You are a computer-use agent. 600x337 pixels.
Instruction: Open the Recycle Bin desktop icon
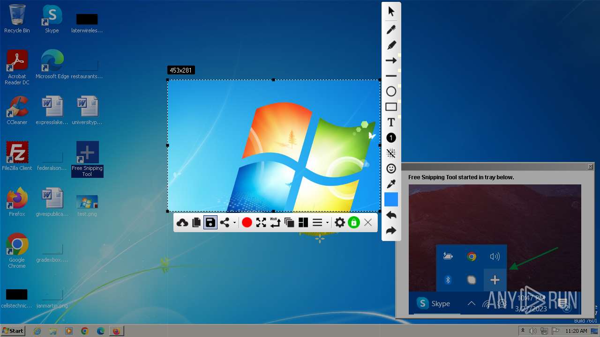[17, 19]
